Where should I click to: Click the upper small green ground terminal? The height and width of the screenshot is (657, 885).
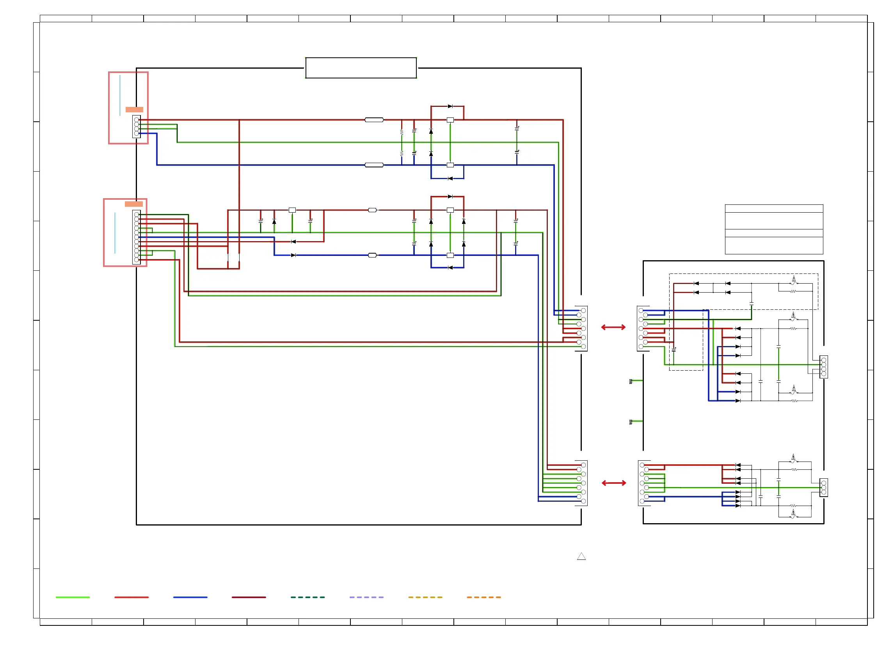[631, 381]
